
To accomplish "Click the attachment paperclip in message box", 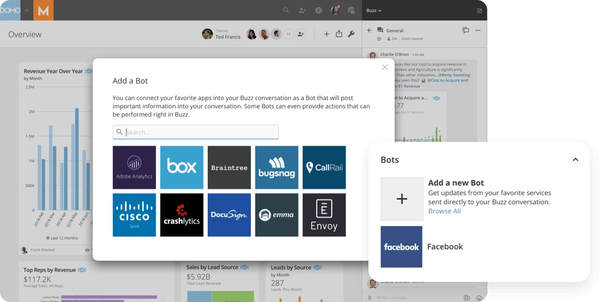I will [x=370, y=298].
